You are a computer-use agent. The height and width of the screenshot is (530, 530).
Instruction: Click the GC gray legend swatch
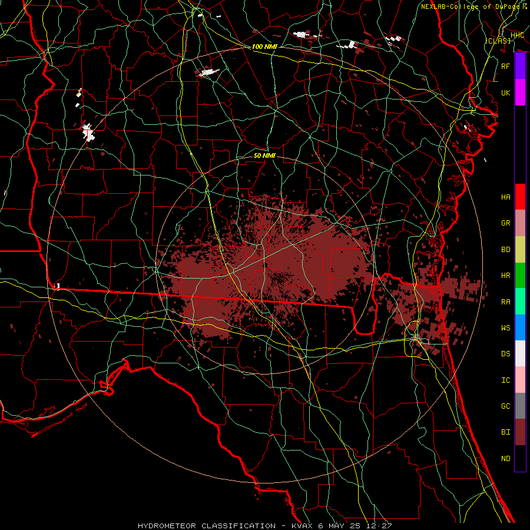point(520,406)
